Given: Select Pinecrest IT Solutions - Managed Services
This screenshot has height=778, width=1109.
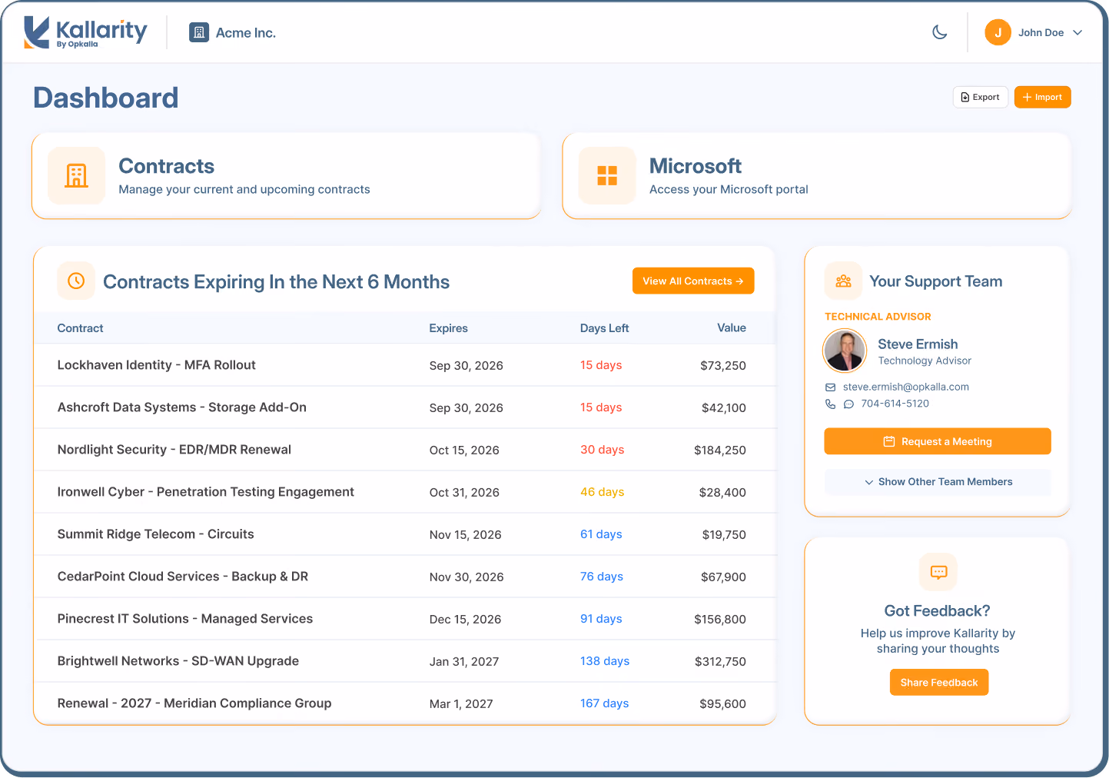Looking at the screenshot, I should tap(405, 619).
